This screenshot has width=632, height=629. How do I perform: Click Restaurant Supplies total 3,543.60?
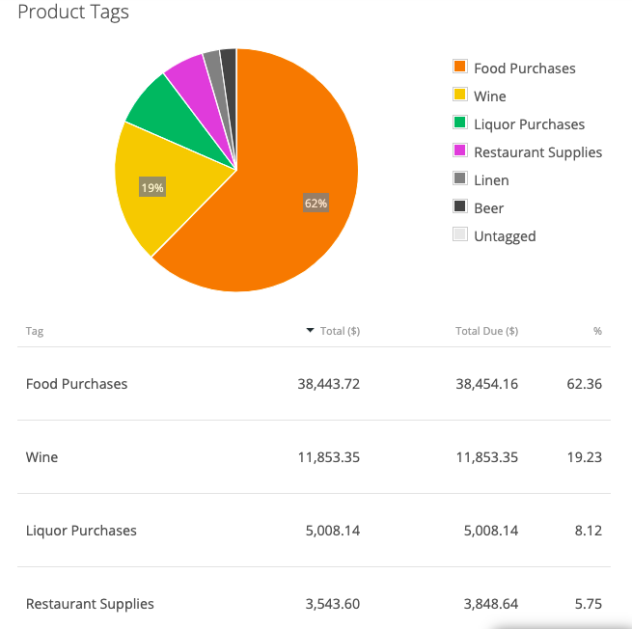(x=333, y=604)
